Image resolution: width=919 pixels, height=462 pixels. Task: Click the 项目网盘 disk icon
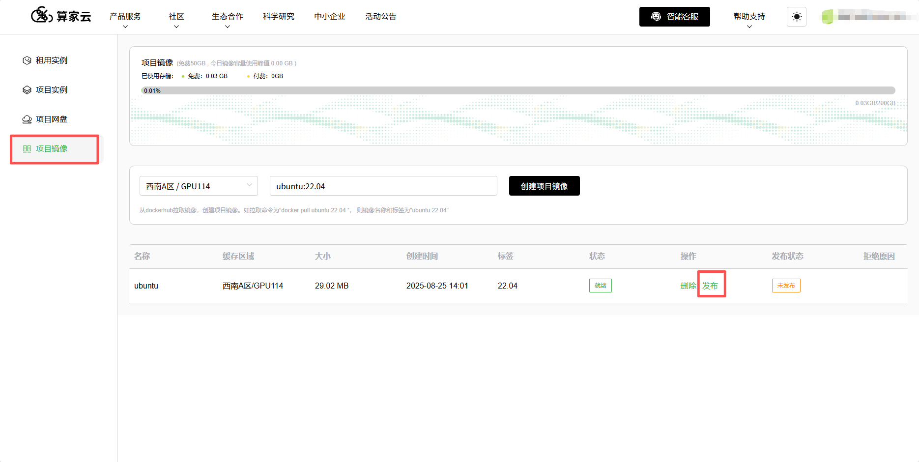27,119
